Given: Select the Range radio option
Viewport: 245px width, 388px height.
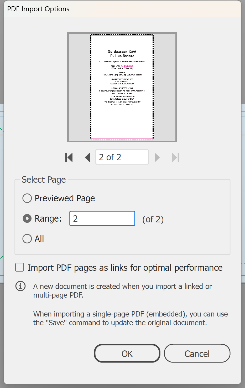Looking at the screenshot, I should (x=27, y=218).
